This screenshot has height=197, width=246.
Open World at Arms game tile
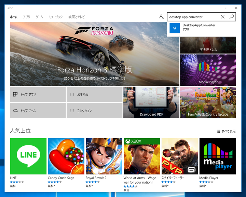pyautogui.click(x=142, y=156)
